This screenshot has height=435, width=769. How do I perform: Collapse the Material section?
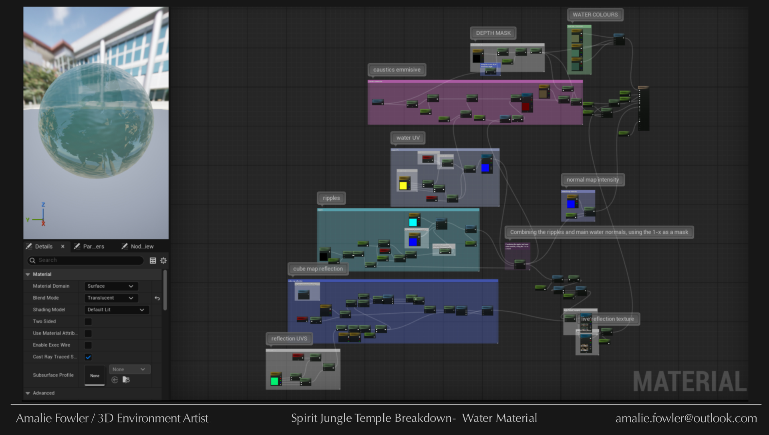[x=28, y=275]
